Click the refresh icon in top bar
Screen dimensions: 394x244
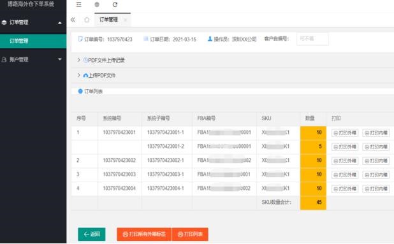click(x=115, y=4)
